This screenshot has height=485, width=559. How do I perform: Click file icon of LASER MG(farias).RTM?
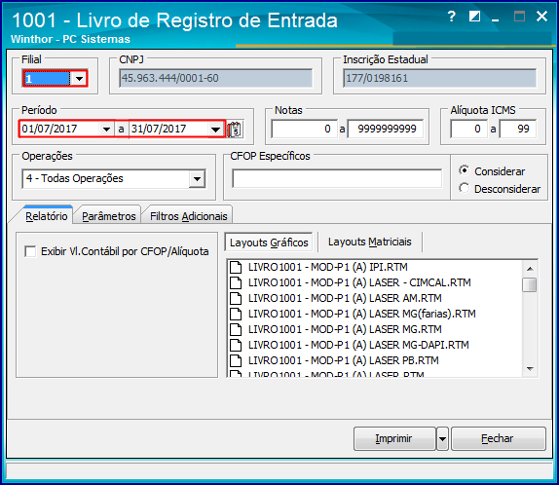click(x=236, y=314)
